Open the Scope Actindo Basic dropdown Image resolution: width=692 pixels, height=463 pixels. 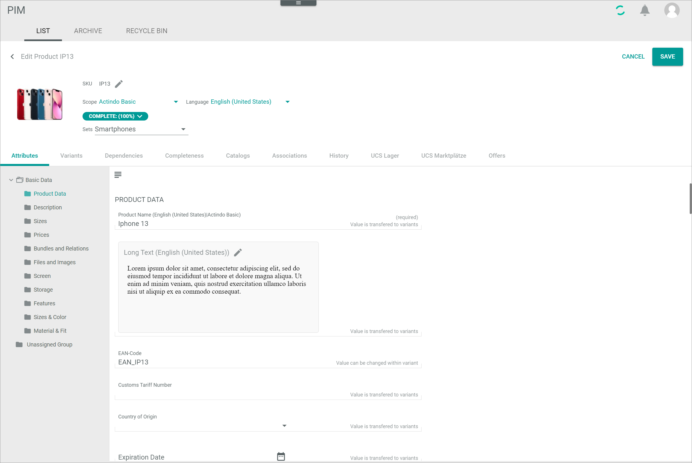pyautogui.click(x=139, y=102)
